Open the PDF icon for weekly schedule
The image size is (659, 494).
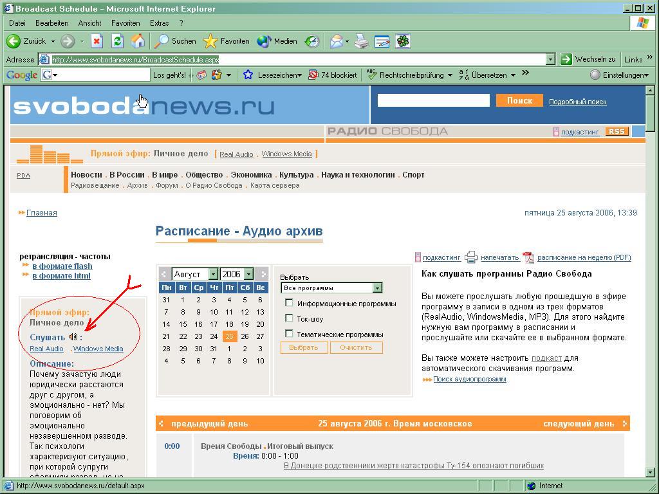(528, 257)
